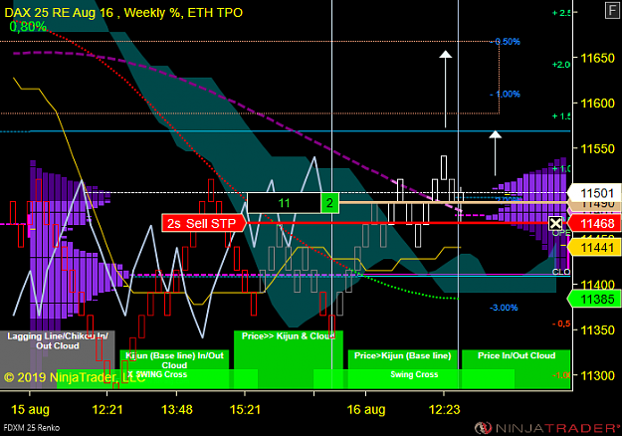This screenshot has width=622, height=436.
Task: Click the Kijun (Base line) In/Out Cloud box
Action: [x=174, y=360]
